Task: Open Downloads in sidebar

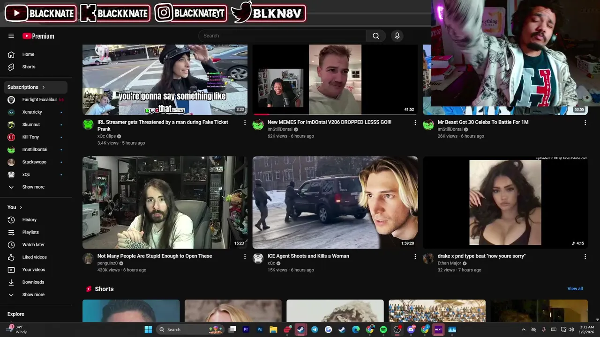Action: coord(36,282)
